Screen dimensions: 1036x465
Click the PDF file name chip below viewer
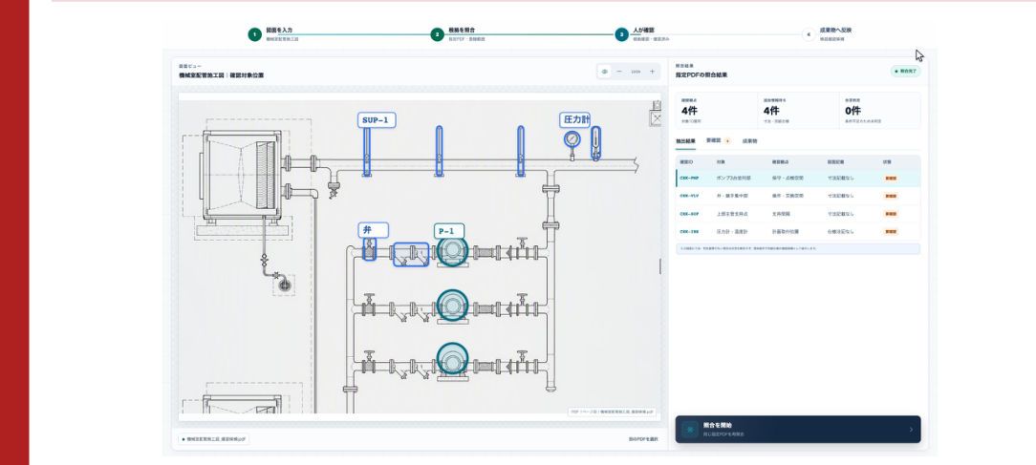[213, 438]
